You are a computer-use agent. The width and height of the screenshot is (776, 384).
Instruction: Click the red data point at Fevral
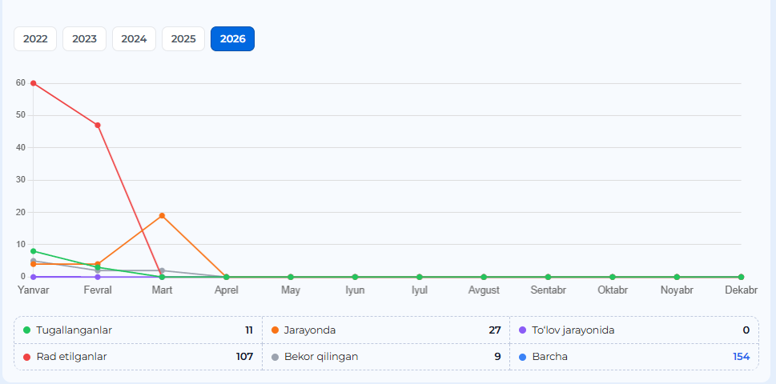(98, 125)
